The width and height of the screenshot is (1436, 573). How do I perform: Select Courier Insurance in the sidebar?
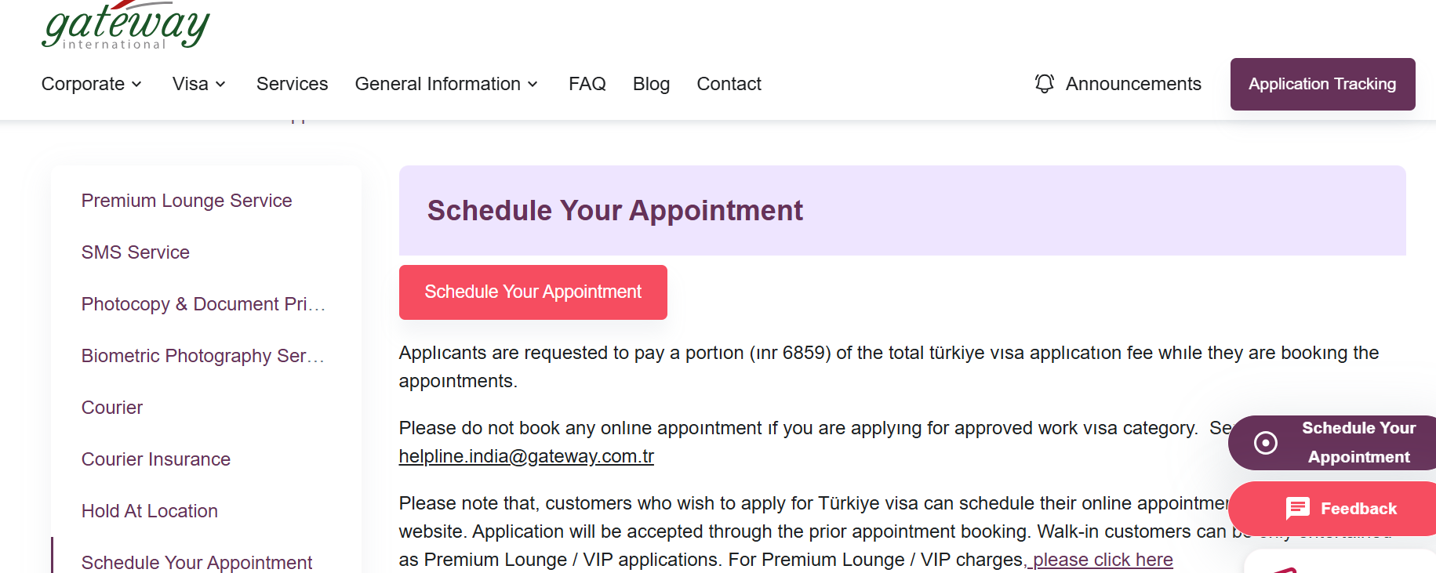pyautogui.click(x=156, y=459)
